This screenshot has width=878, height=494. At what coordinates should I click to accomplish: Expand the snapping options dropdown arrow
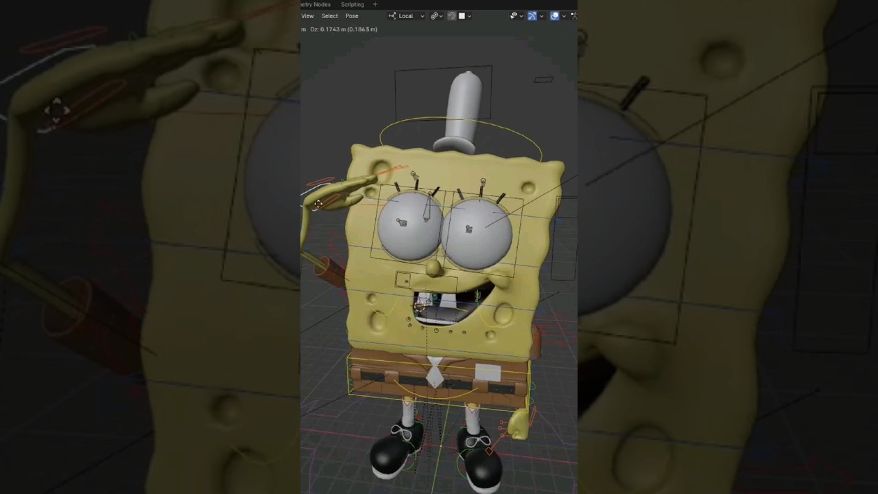click(469, 16)
